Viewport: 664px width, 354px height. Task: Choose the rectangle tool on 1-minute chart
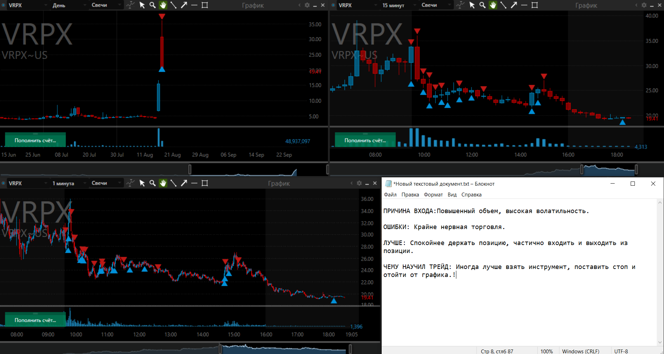coord(205,183)
